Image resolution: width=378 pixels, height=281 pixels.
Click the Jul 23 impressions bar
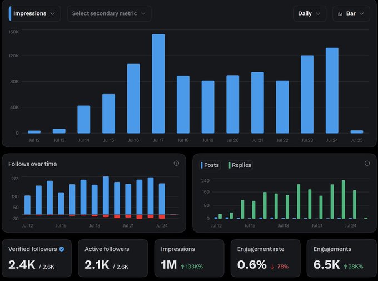[x=307, y=94]
